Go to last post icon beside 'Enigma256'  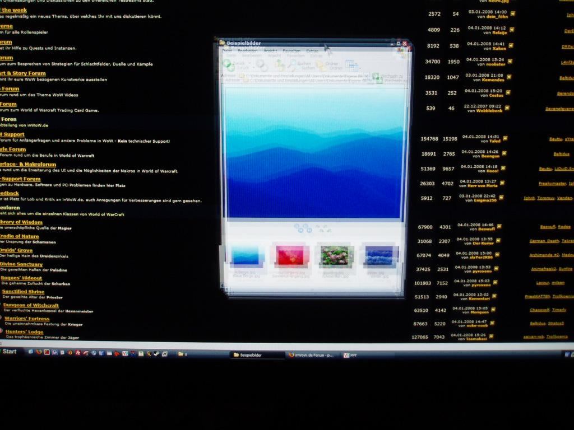coord(501,198)
